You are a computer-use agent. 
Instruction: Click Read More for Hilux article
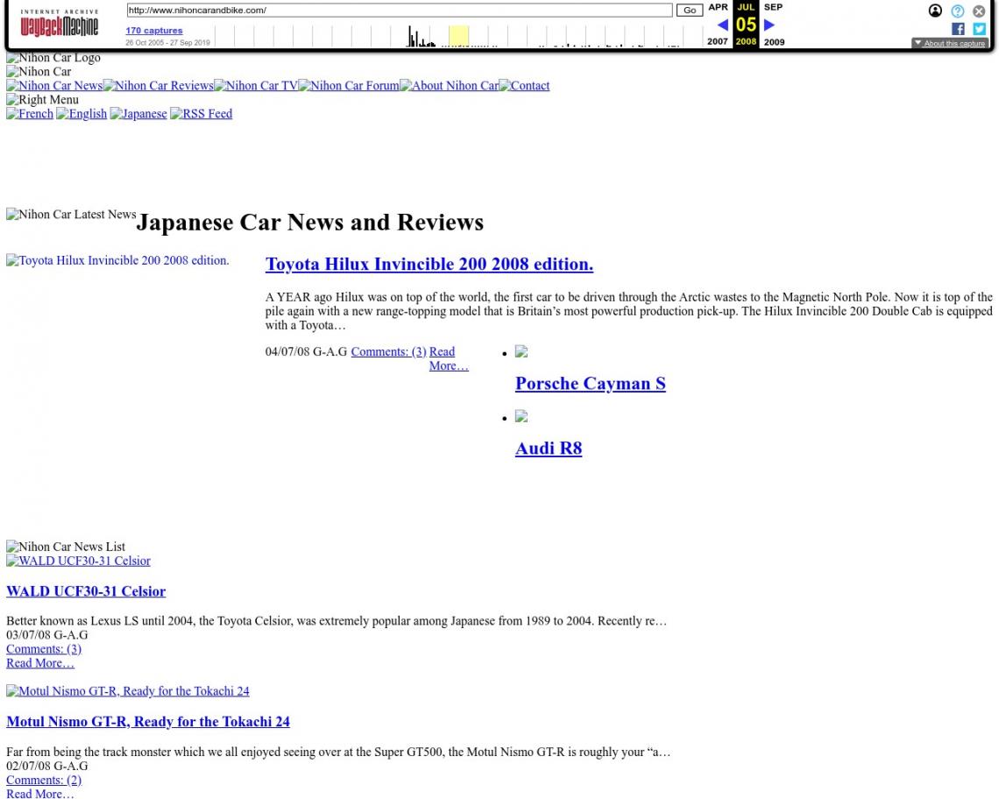449,358
